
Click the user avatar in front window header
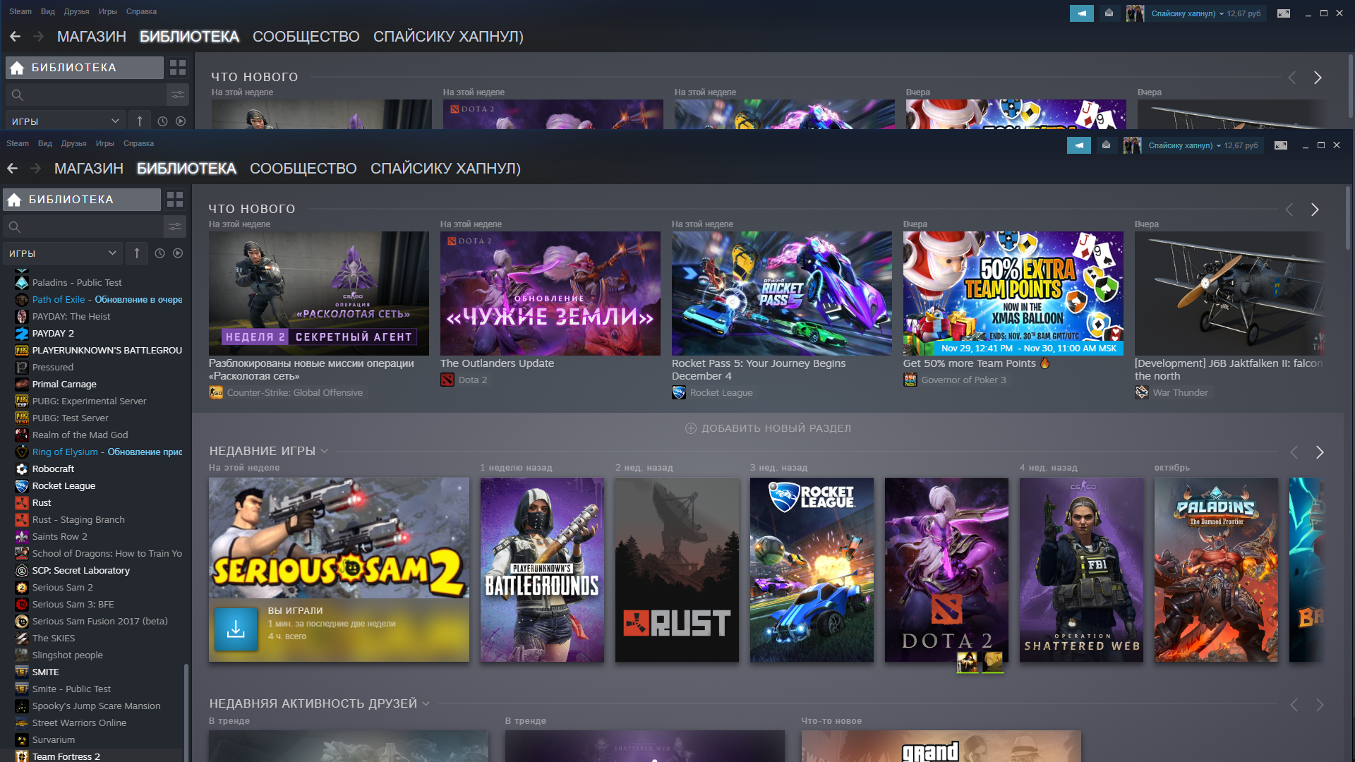1132,145
